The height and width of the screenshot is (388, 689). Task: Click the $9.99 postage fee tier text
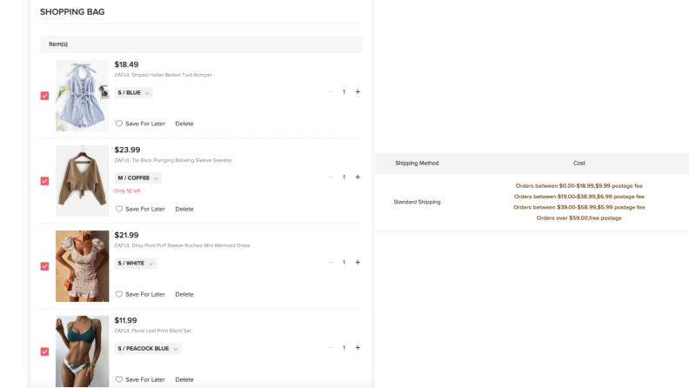[x=579, y=186]
